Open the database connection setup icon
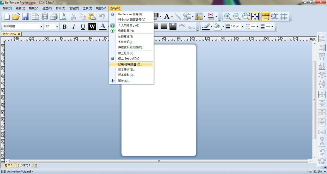 click(45, 17)
